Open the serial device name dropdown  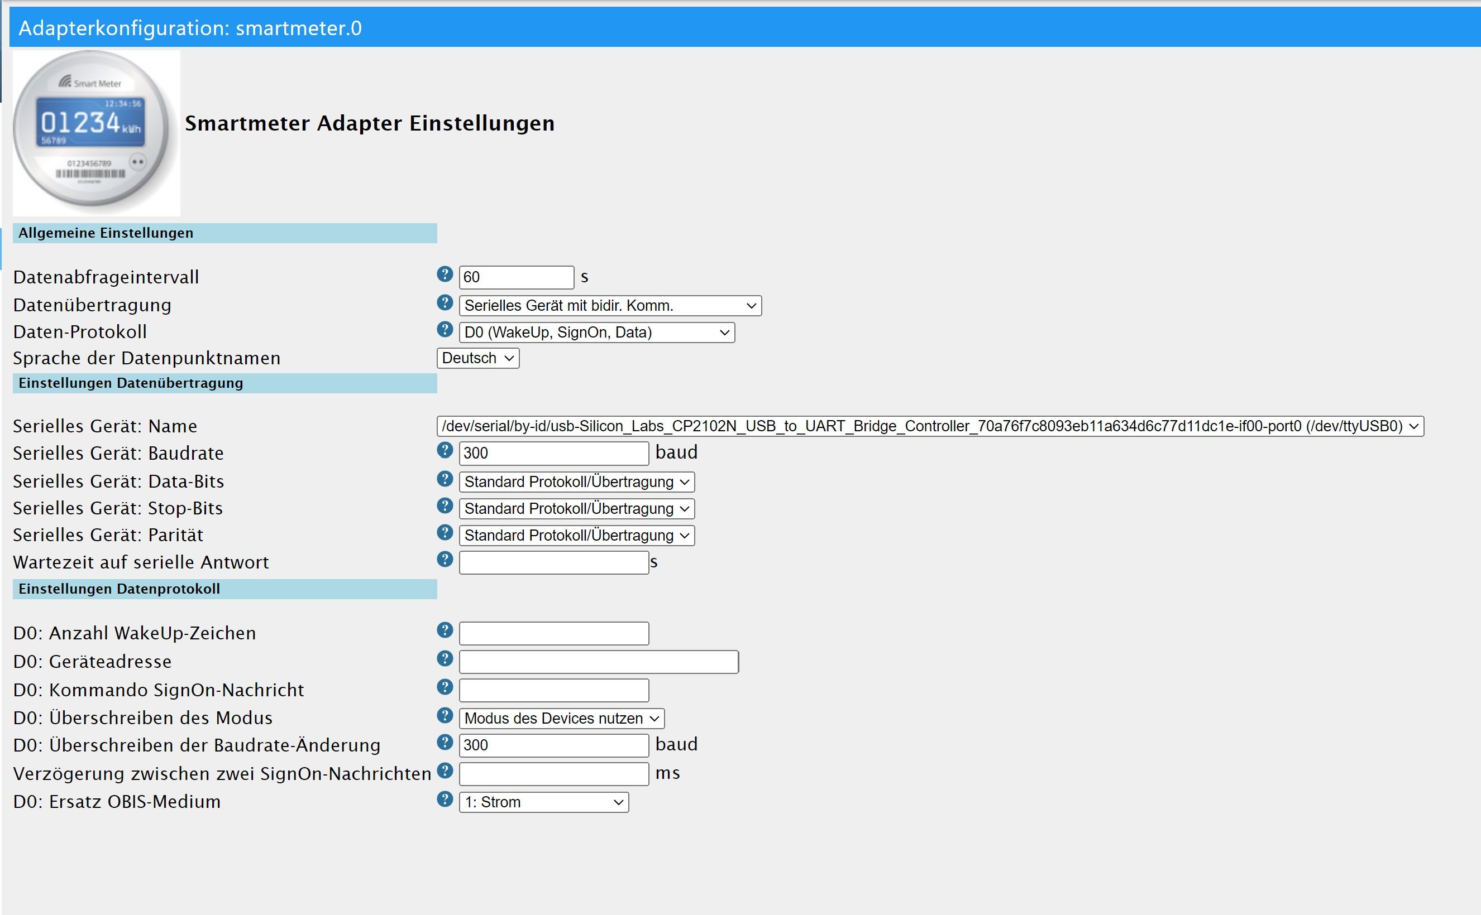tap(929, 426)
